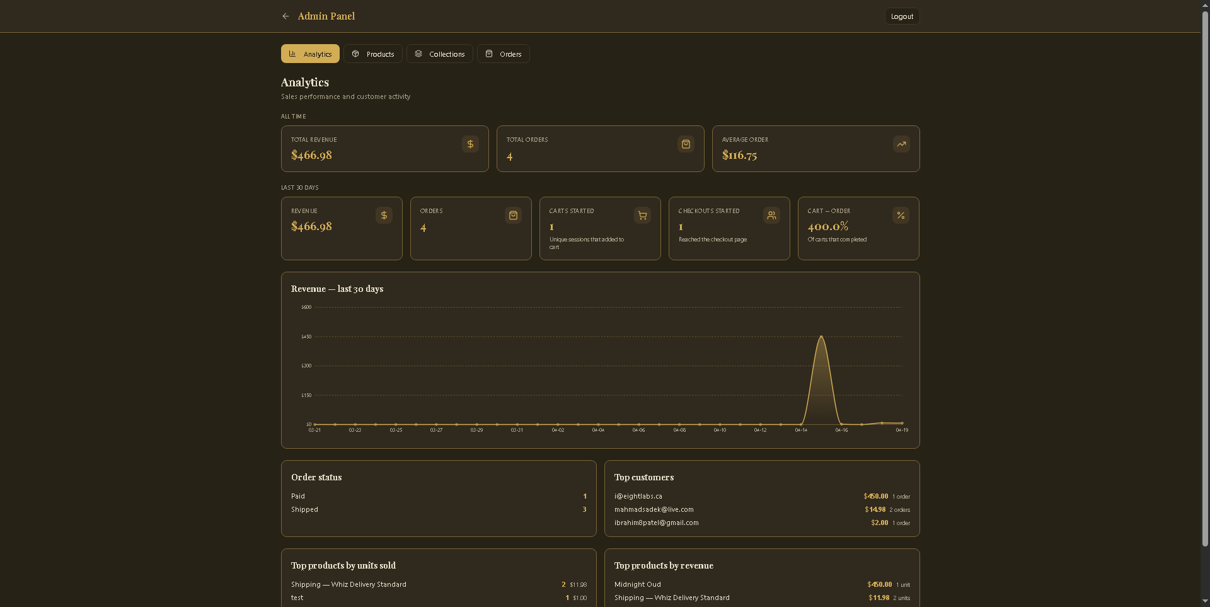The image size is (1210, 607).
Task: Click the users icon in Checkouts Started card
Action: point(771,216)
